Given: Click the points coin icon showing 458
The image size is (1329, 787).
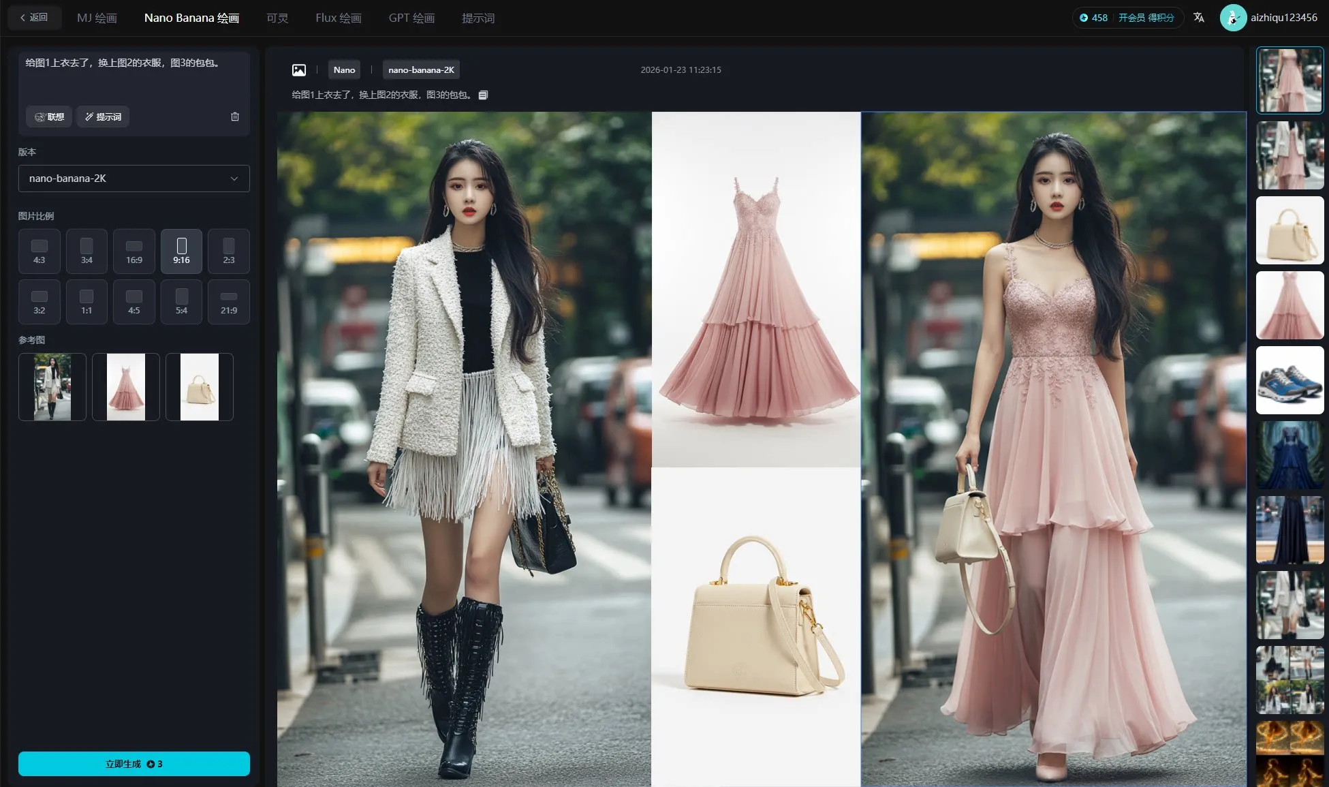Looking at the screenshot, I should [1084, 18].
